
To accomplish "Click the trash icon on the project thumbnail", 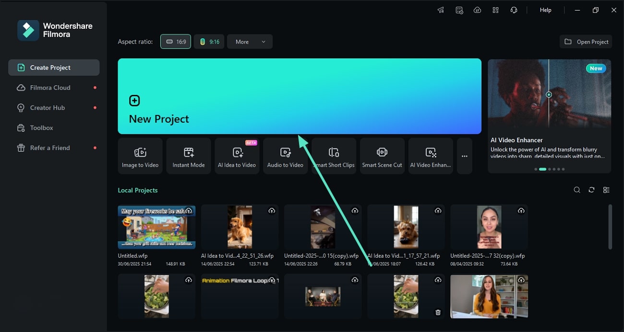I will point(438,312).
